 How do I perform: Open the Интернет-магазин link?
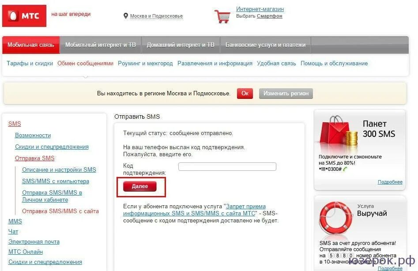(x=260, y=9)
